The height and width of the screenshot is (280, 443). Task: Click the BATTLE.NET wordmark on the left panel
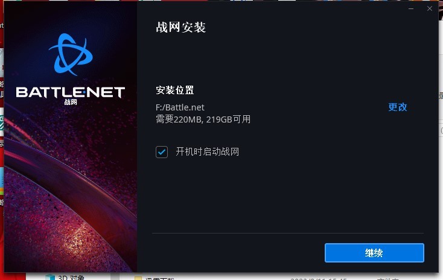tap(71, 92)
